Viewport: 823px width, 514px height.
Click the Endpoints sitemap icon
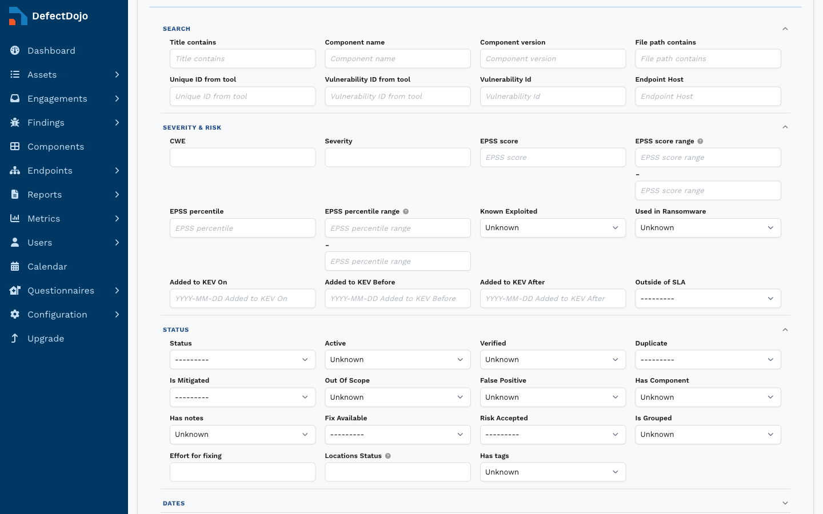pos(15,170)
